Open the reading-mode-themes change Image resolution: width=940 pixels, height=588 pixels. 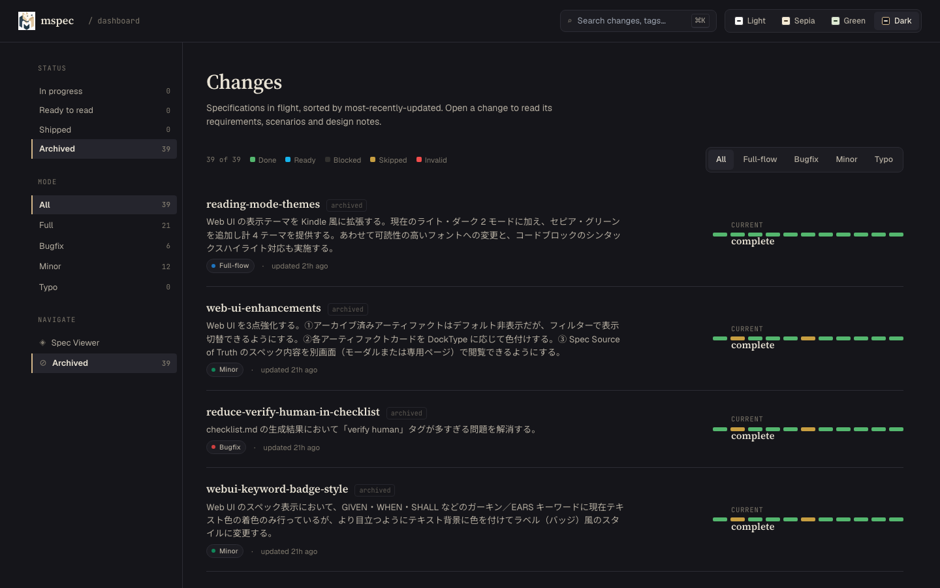263,204
